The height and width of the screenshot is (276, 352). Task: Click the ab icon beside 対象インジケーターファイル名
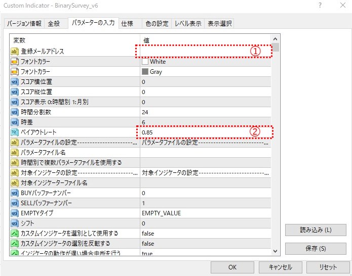pyautogui.click(x=15, y=183)
